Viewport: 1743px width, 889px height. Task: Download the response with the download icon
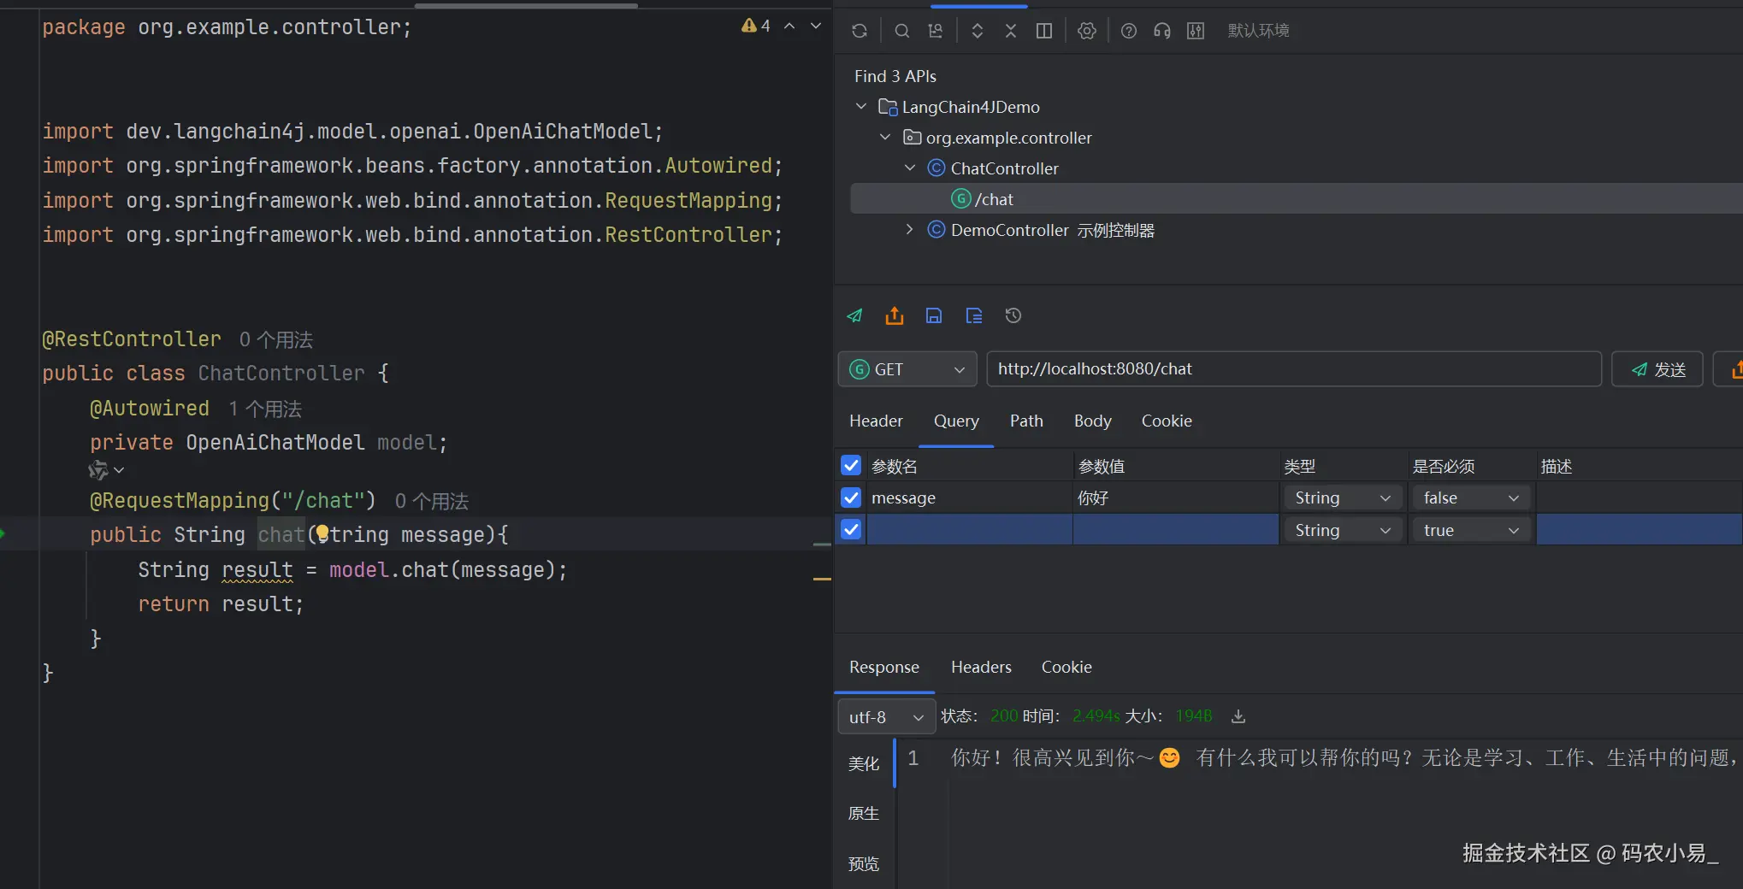(x=1238, y=716)
